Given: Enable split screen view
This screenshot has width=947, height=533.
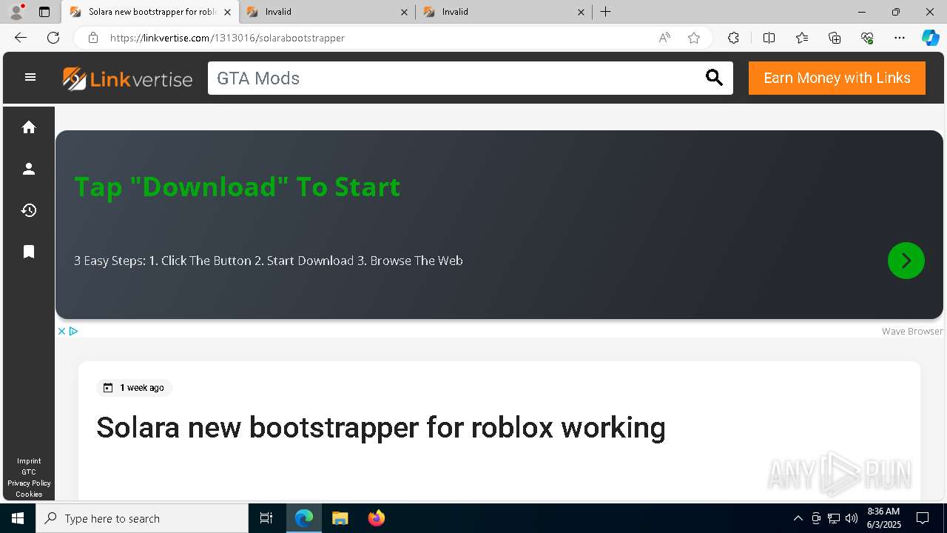Looking at the screenshot, I should tap(769, 38).
